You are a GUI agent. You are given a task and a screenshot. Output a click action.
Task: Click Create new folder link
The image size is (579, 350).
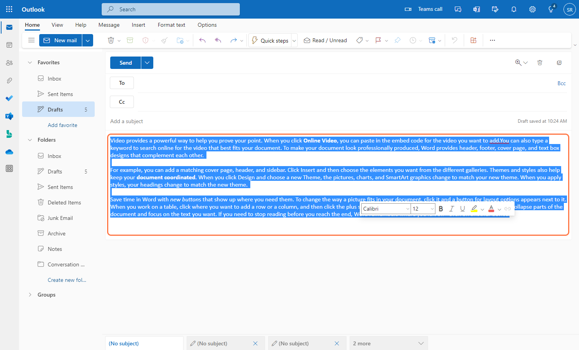click(x=67, y=280)
